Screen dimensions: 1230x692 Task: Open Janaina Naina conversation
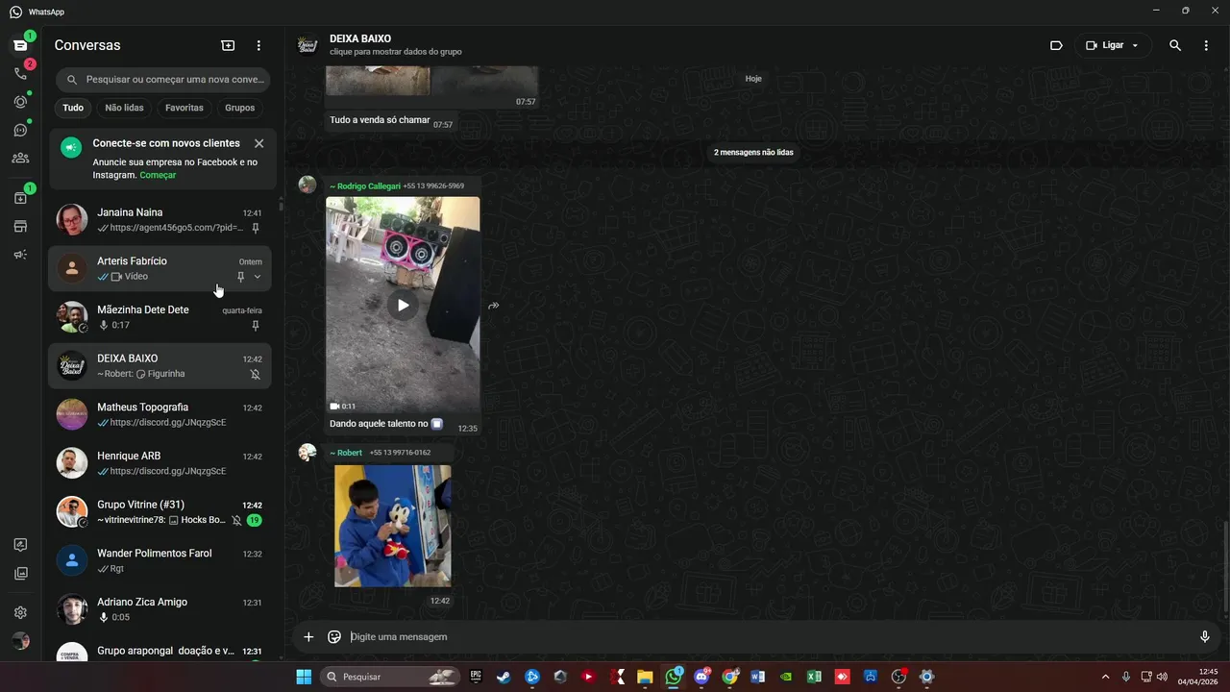(160, 220)
